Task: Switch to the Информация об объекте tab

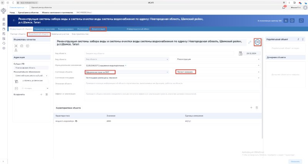Action: coord(21,29)
